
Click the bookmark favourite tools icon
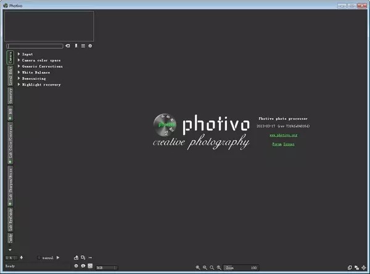(x=76, y=46)
